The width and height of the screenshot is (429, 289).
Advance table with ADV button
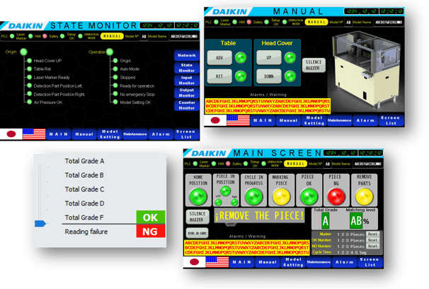point(219,58)
